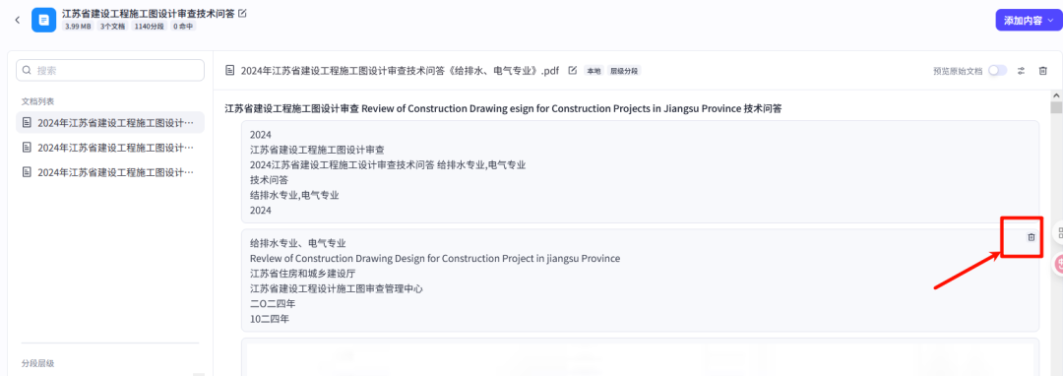Select the third document in the 文档列表

tap(110, 172)
